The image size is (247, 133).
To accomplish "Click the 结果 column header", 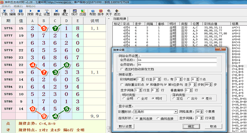I will (239, 24).
